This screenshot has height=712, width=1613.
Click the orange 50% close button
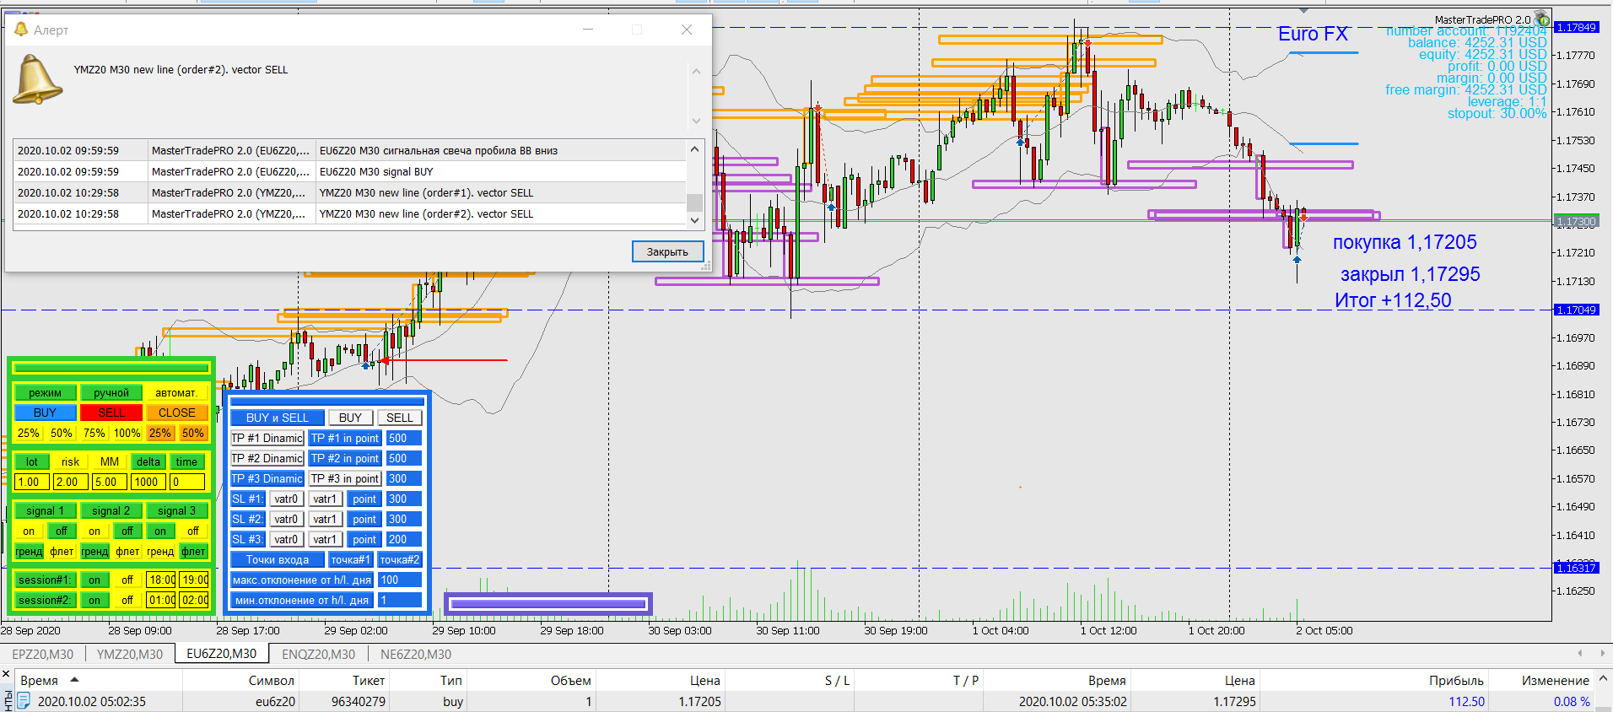193,434
